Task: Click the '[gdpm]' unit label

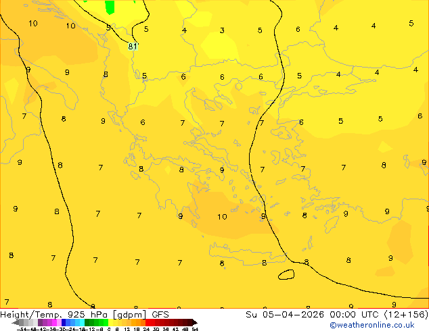Action: [130, 315]
